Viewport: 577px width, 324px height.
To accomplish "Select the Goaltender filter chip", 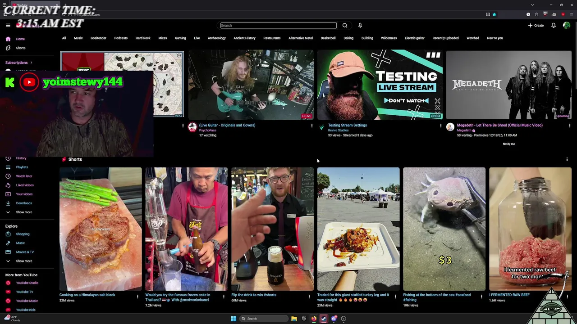I will [98, 38].
